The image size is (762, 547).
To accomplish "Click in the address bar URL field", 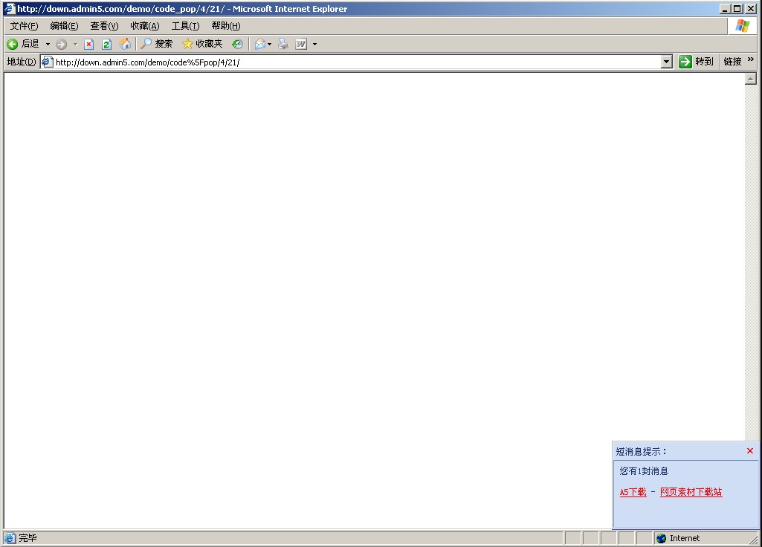I will coord(357,62).
